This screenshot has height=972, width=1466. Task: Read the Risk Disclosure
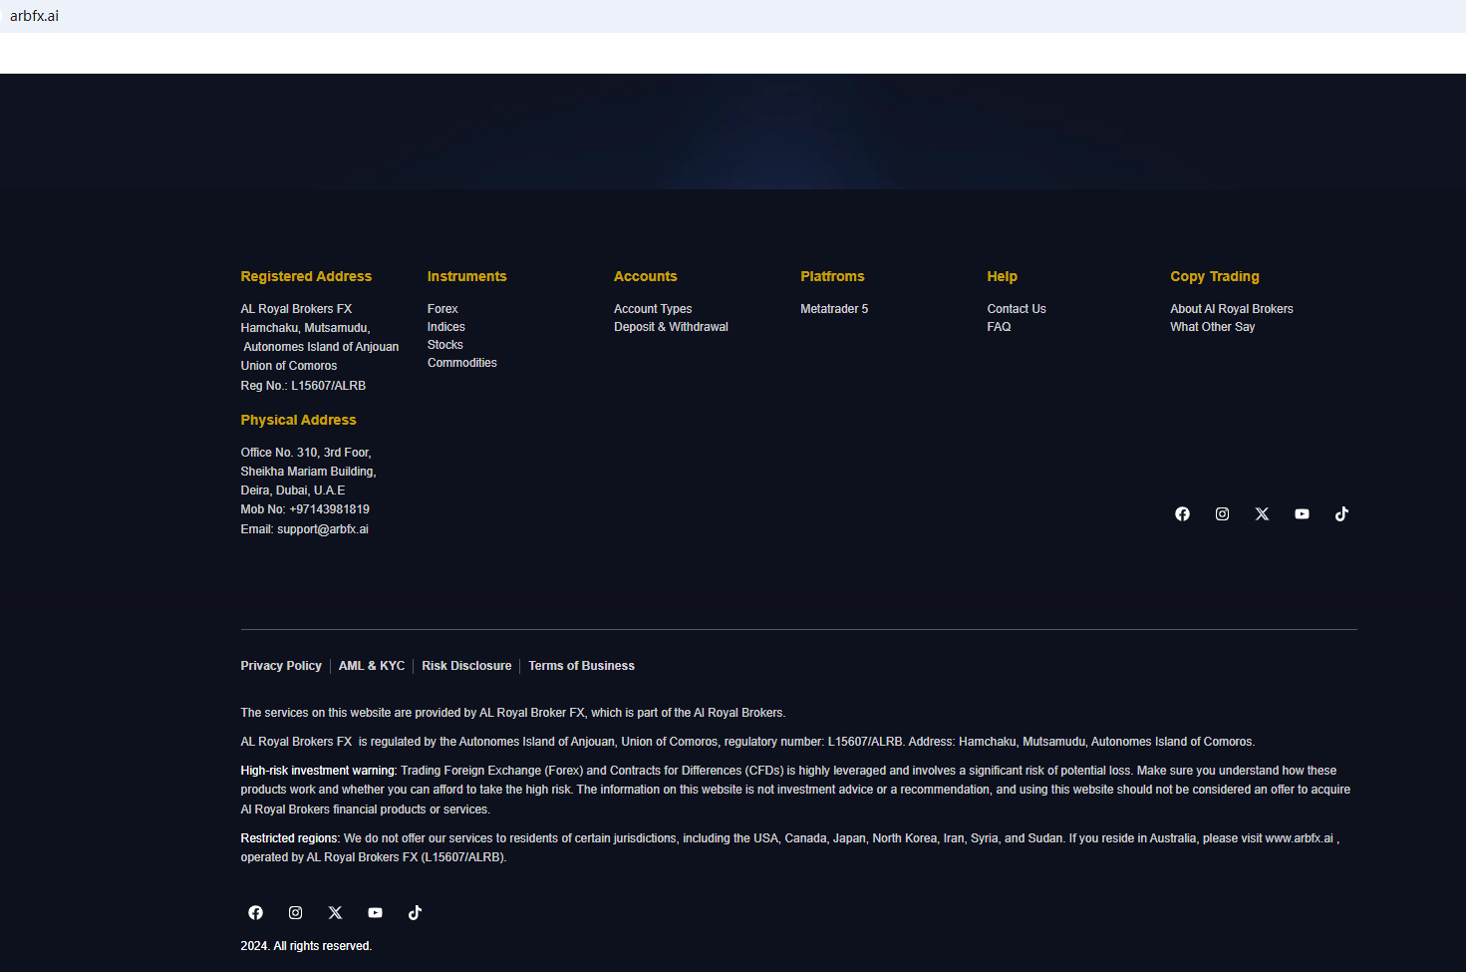(466, 666)
